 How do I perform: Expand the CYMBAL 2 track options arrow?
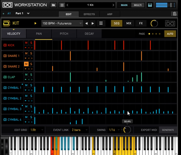[x=26, y=101]
